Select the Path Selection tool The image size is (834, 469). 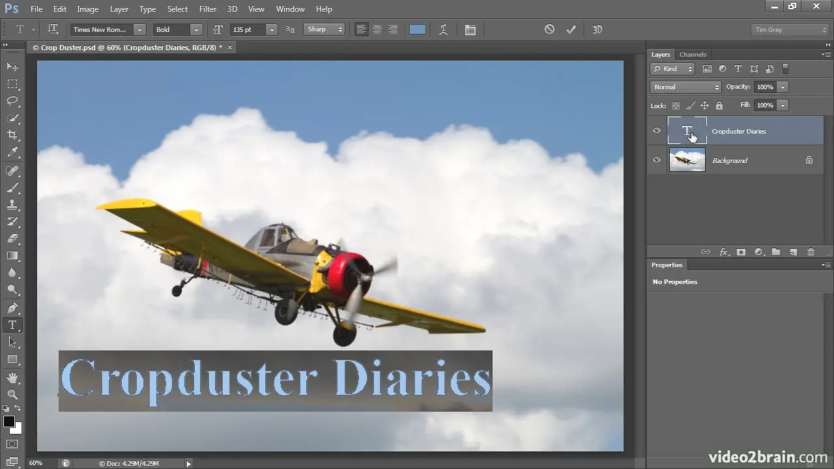coord(12,342)
